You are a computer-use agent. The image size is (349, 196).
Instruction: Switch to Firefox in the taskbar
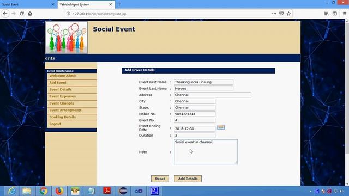point(59,191)
